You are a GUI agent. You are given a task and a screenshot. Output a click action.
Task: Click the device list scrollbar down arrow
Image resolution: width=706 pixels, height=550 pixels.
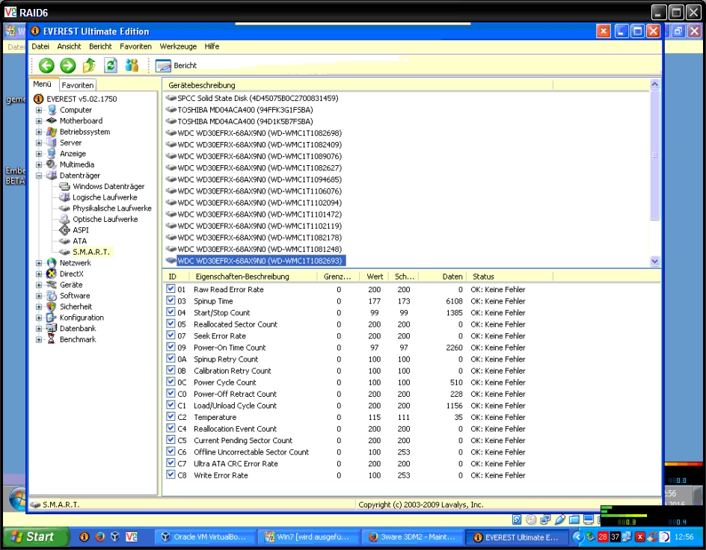tap(654, 262)
